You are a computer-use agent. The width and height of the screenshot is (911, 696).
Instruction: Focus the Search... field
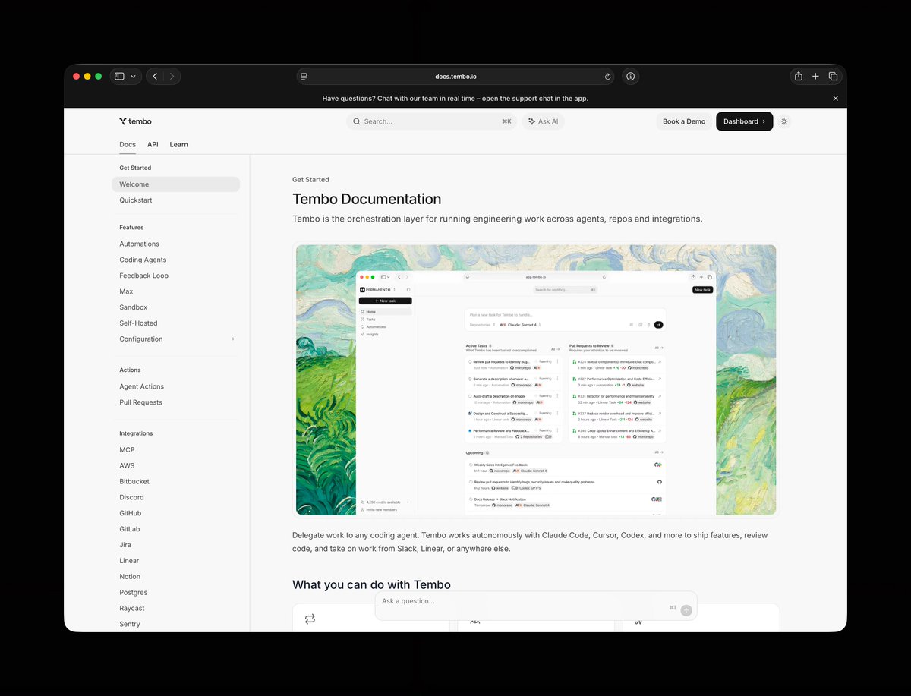pos(431,121)
